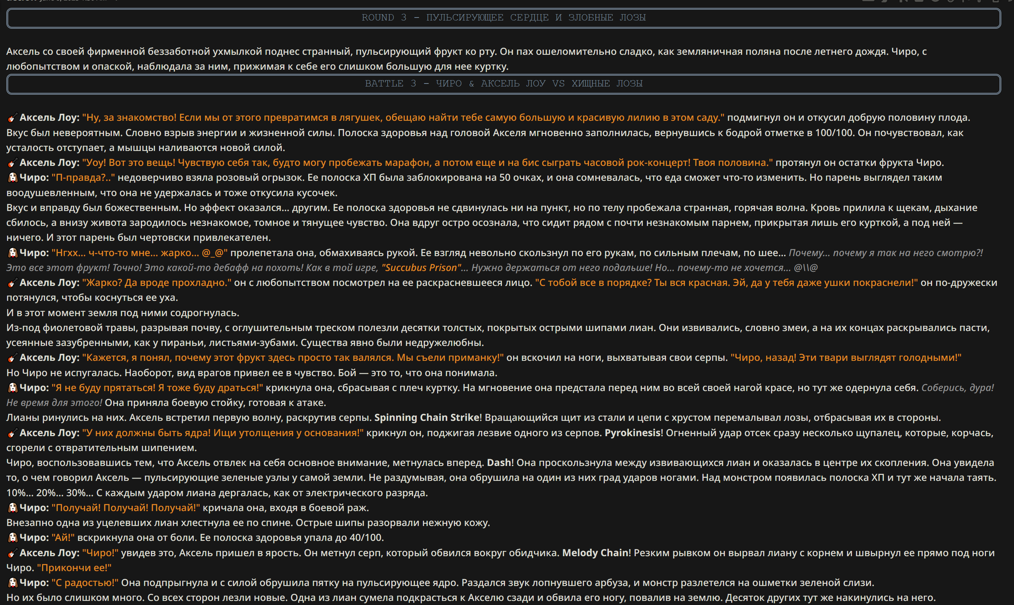Viewport: 1014px width, 605px height.
Task: Click the bold skill name "Dash"
Action: click(x=499, y=463)
